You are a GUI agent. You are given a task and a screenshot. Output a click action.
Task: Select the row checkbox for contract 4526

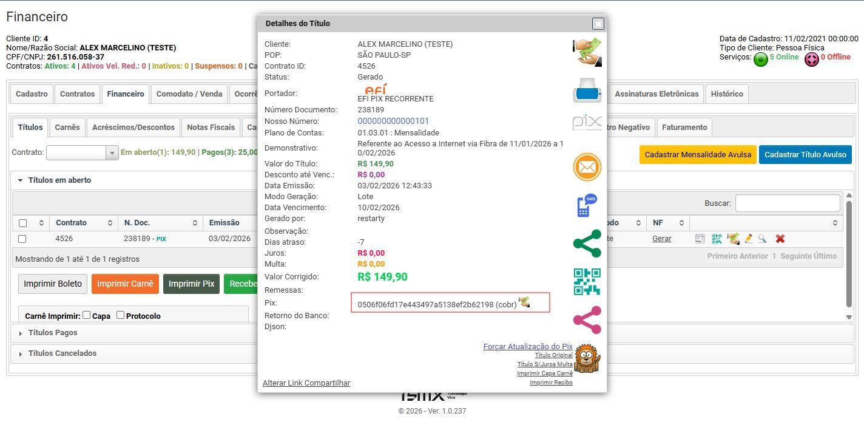pos(22,239)
